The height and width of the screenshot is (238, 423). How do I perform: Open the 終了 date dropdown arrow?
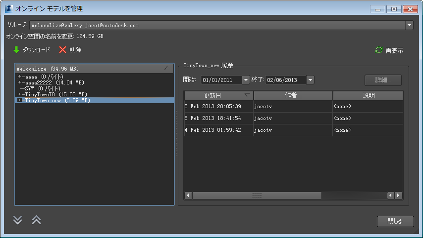pyautogui.click(x=310, y=80)
